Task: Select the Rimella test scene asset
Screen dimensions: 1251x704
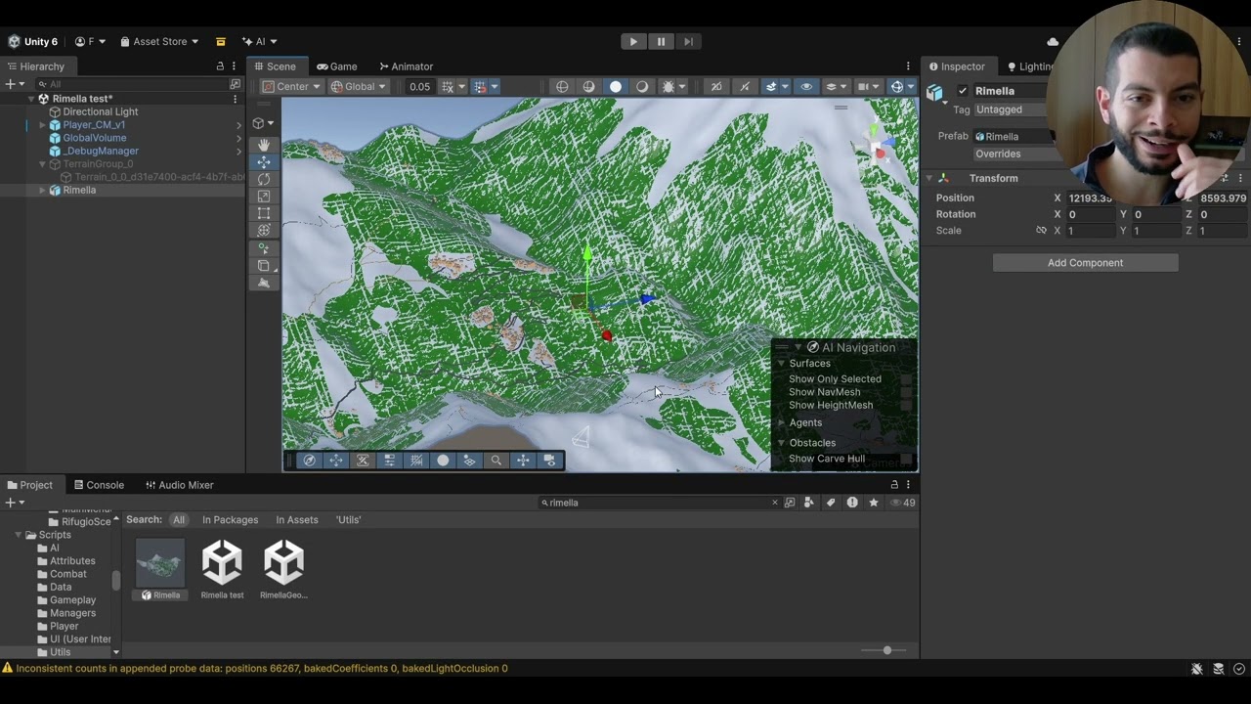Action: click(x=222, y=569)
